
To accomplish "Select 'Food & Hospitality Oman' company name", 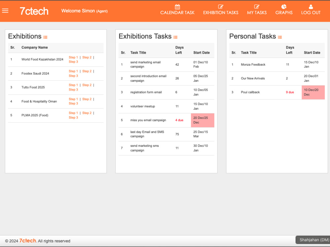I will click(39, 101).
